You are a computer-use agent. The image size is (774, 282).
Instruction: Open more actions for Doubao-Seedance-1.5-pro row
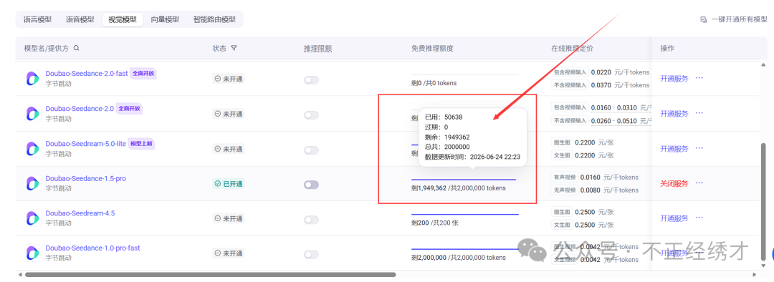pyautogui.click(x=699, y=183)
